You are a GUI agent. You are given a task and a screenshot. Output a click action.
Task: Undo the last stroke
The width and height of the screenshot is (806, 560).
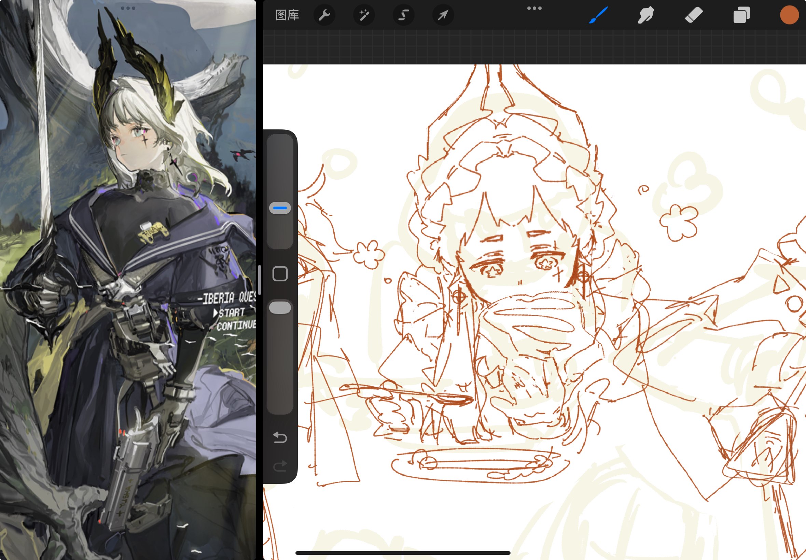tap(280, 437)
